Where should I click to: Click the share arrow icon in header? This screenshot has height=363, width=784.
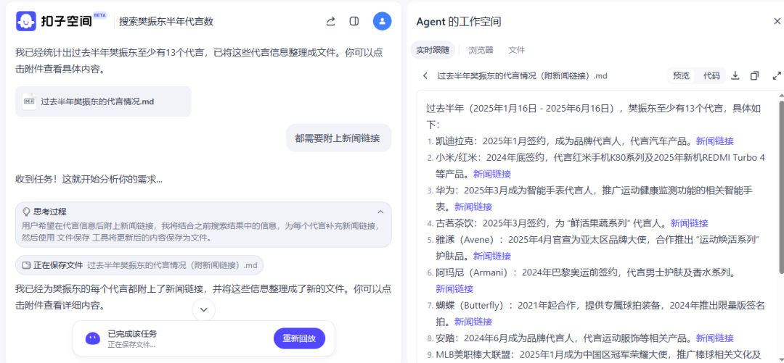pyautogui.click(x=330, y=21)
